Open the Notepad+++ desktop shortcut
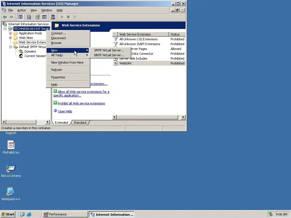 pyautogui.click(x=11, y=192)
